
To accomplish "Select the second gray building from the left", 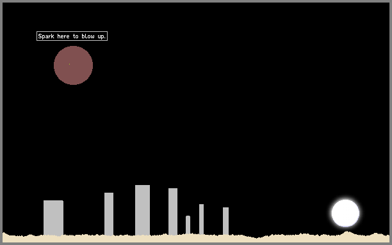I will (x=109, y=214).
